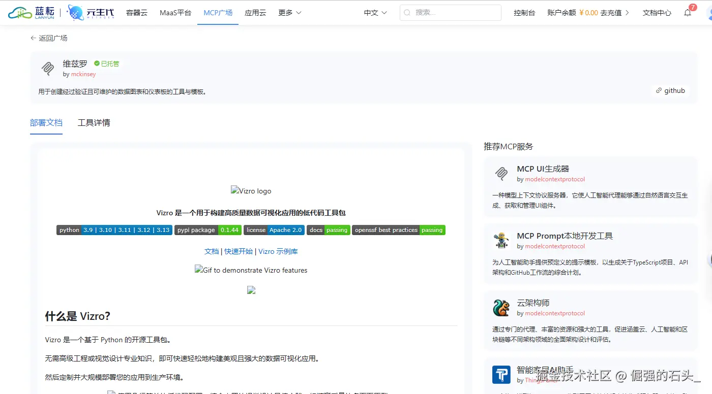Click the 蓝耘 LANYUN logo
This screenshot has width=712, height=394.
[x=31, y=12]
